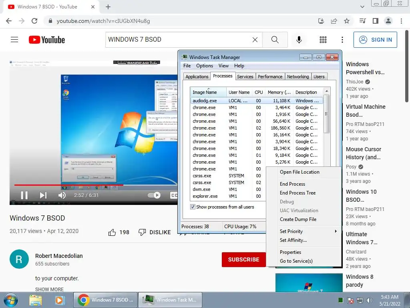
Task: Click the SIGN IN button
Action: click(x=375, y=40)
